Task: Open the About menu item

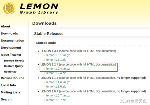Action: pos(5,26)
